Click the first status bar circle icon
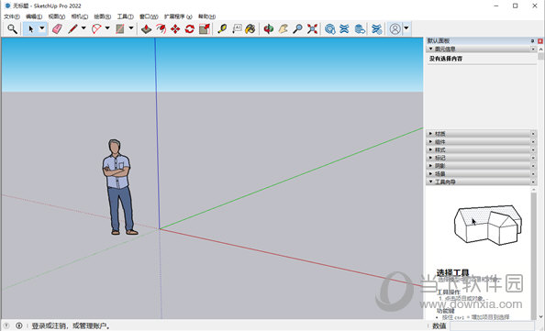Viewport: 545px width, 331px height. pos(6,325)
